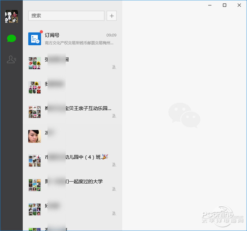
Task: Click the plus button beside search
Action: (112, 16)
